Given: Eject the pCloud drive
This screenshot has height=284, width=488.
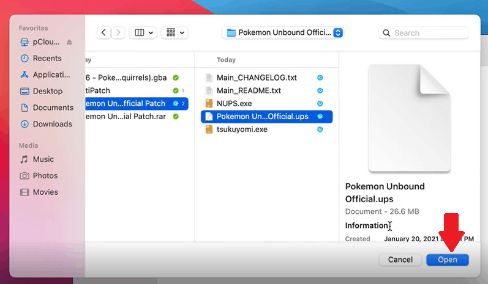Looking at the screenshot, I should click(x=69, y=42).
